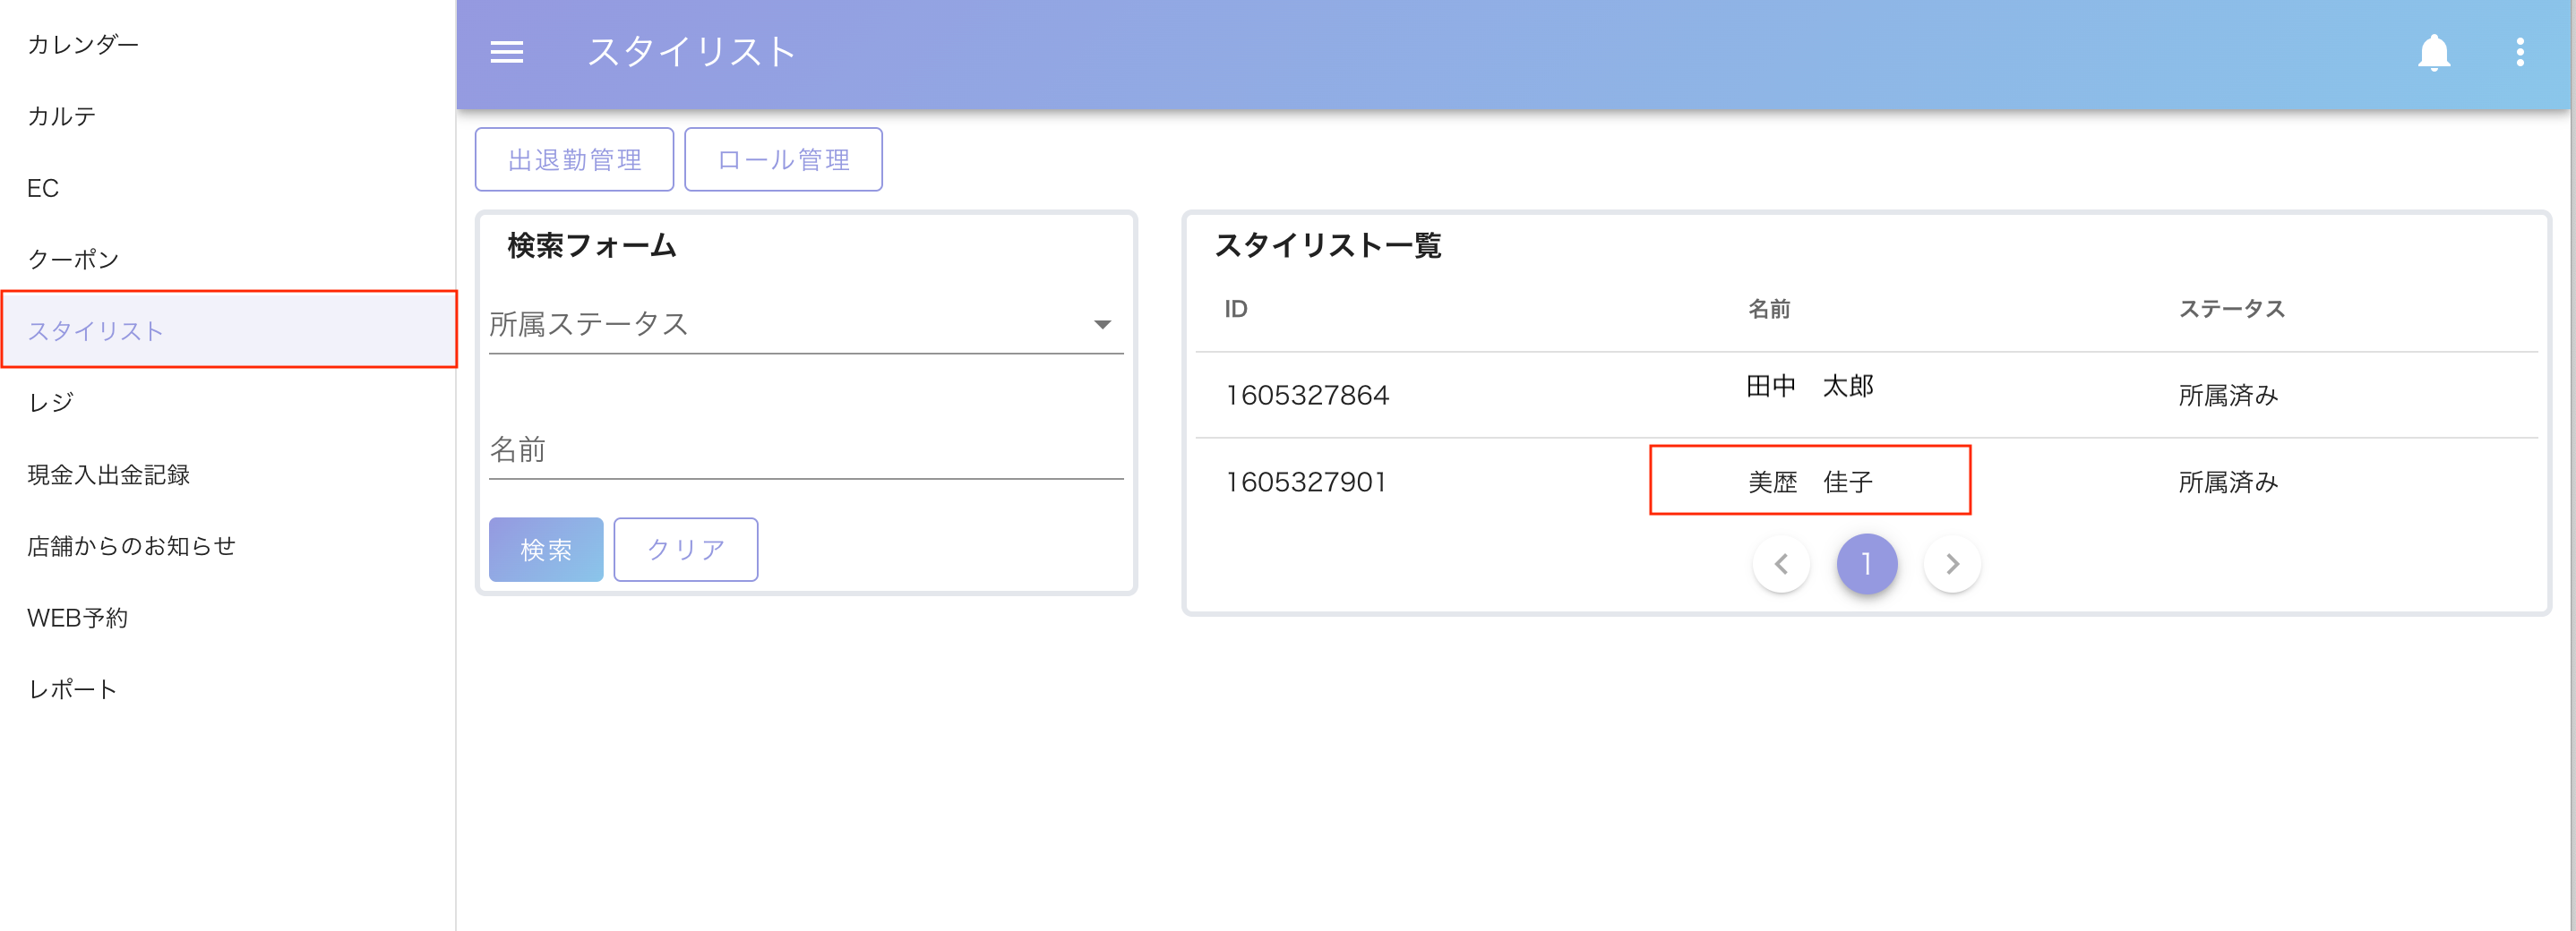2576x931 pixels.
Task: Click the スタイリスト page title
Action: coord(692,52)
